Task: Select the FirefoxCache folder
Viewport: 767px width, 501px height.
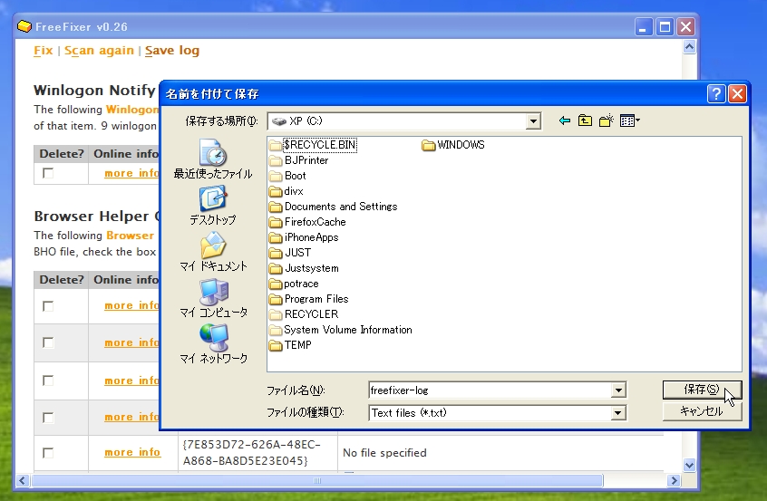Action: 307,222
